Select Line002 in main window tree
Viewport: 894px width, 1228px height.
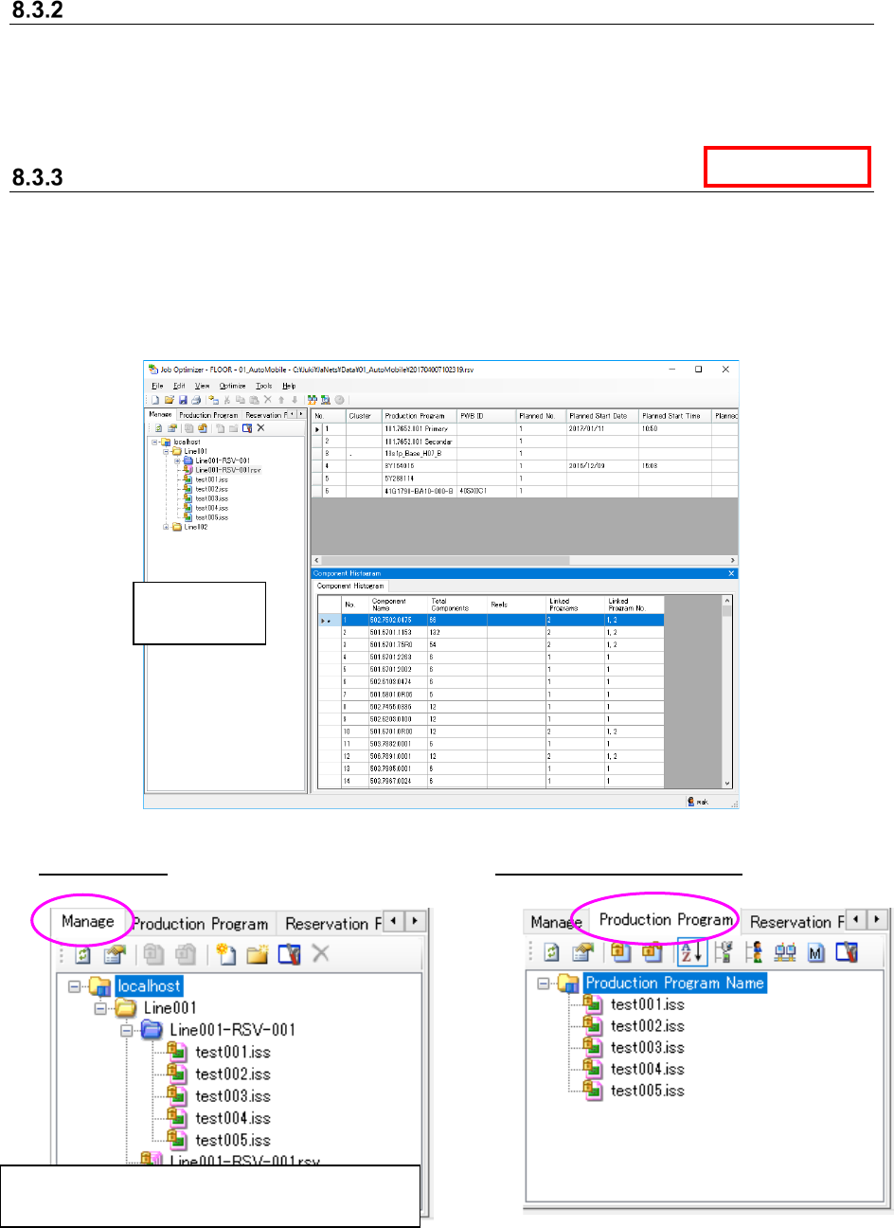pyautogui.click(x=195, y=527)
